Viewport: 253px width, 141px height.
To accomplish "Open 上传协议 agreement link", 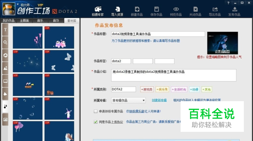I will 117,122.
